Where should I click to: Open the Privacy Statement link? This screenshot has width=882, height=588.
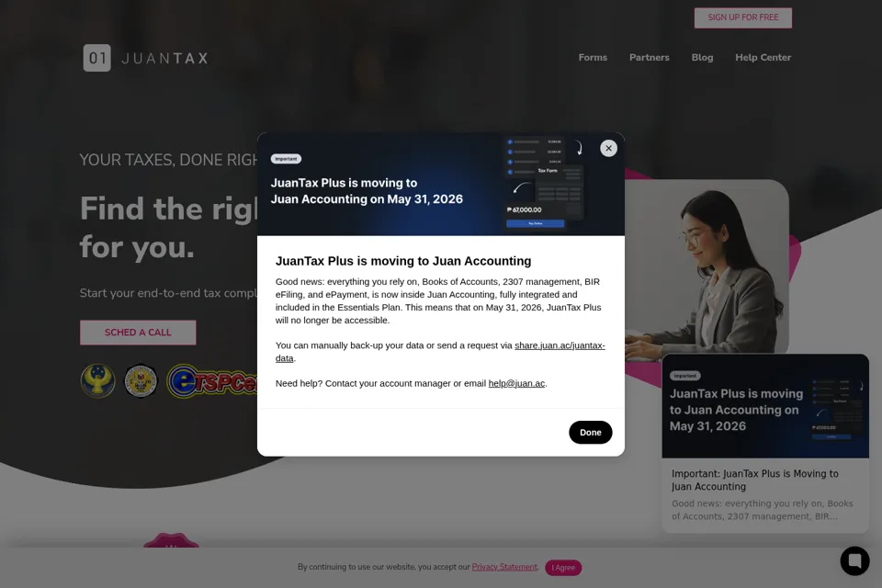[504, 567]
